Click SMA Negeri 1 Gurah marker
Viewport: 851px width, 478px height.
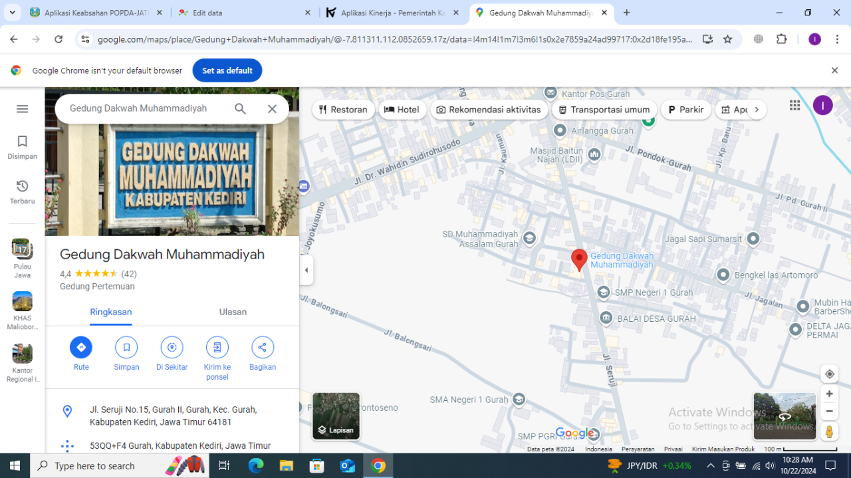519,400
